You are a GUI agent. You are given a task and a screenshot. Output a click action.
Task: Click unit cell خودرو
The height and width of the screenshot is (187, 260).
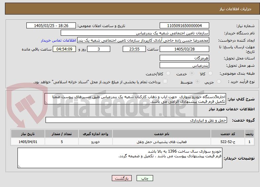[95, 142]
